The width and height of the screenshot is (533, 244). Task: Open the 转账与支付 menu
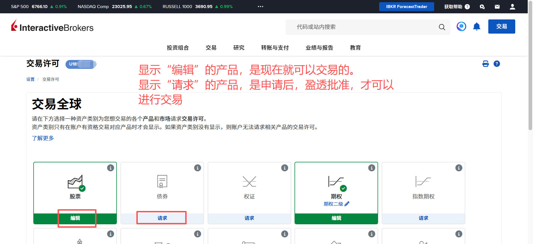[275, 48]
